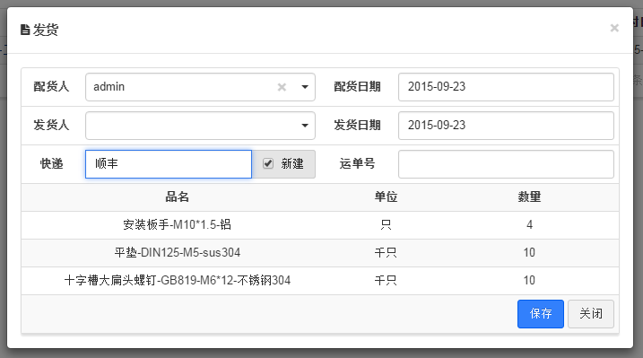Click quantity 4 in the 安装板手 row
Viewport: 643px width, 358px height.
tap(529, 224)
